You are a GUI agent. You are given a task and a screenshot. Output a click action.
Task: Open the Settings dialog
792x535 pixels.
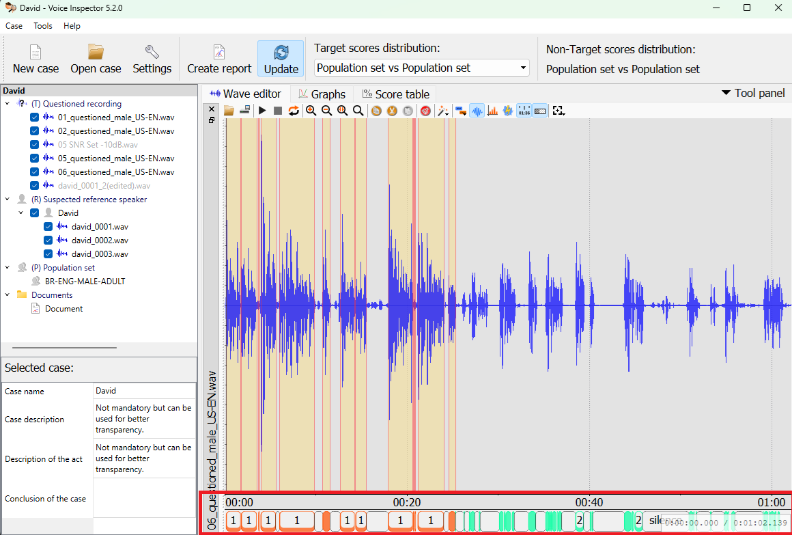point(152,59)
